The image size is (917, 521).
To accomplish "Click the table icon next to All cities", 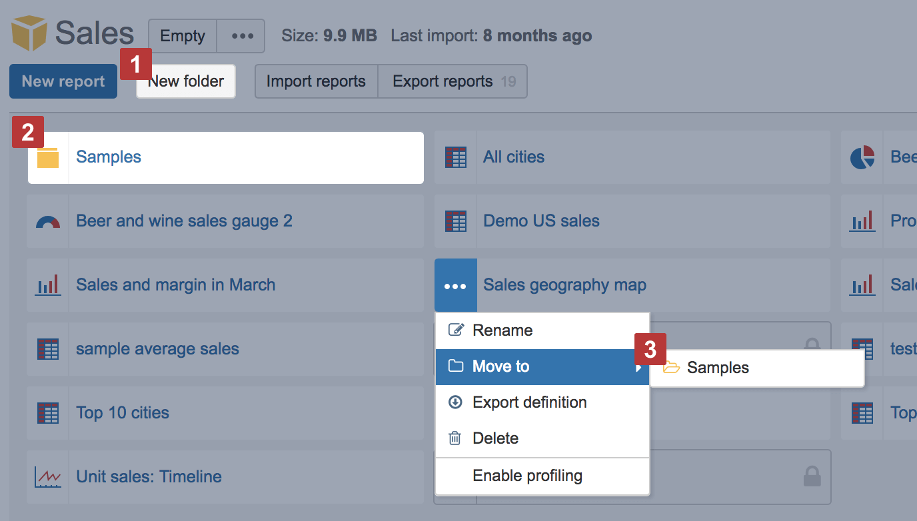I will tap(456, 157).
